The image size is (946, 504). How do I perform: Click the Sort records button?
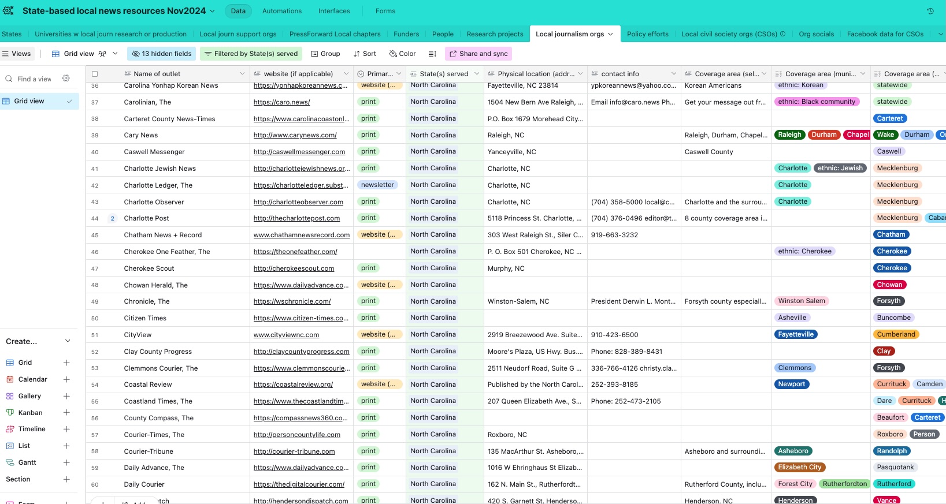tap(365, 54)
